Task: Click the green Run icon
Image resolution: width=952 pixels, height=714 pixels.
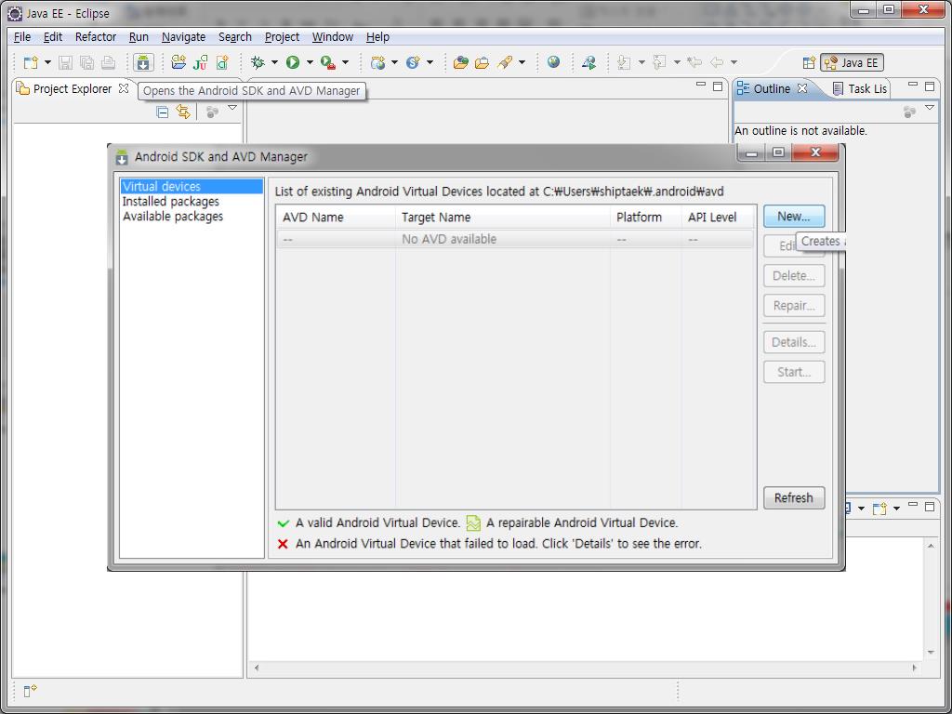Action: [293, 62]
